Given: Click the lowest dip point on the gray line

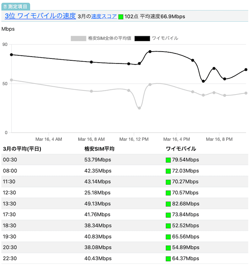Looking at the screenshot, I should (x=139, y=108).
